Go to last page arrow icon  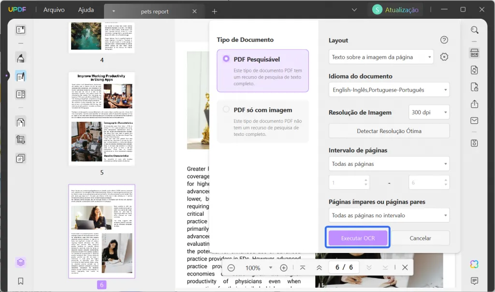(x=385, y=268)
